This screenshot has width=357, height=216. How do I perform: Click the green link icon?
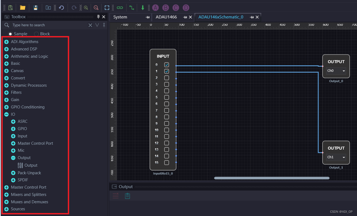pyautogui.click(x=120, y=8)
